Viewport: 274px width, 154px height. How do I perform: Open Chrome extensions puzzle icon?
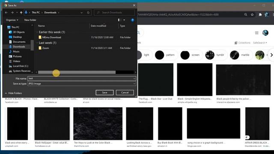tap(260, 15)
